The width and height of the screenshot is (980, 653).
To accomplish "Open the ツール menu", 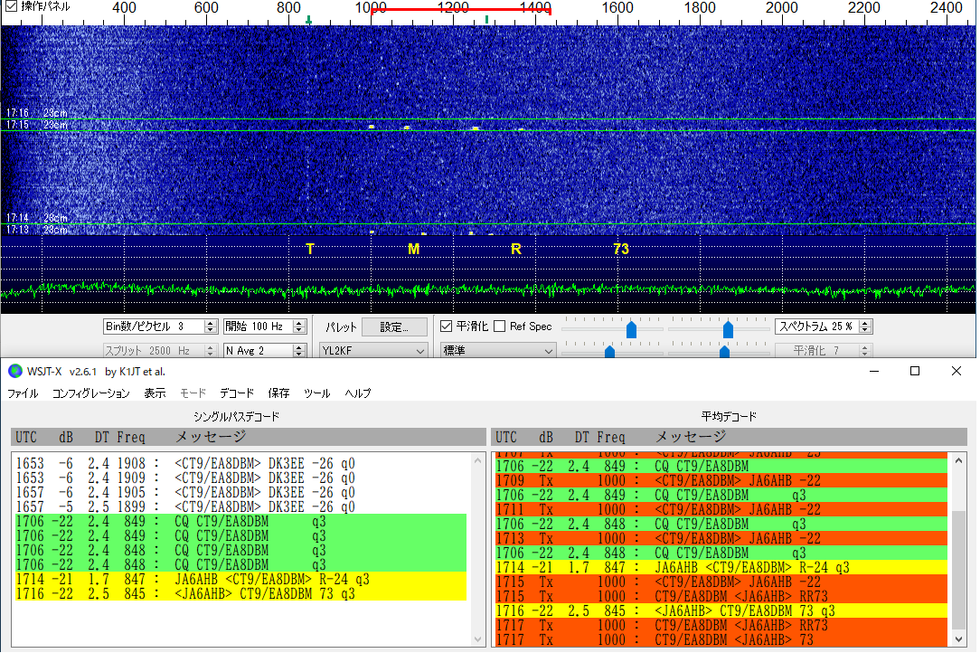I will [x=317, y=393].
